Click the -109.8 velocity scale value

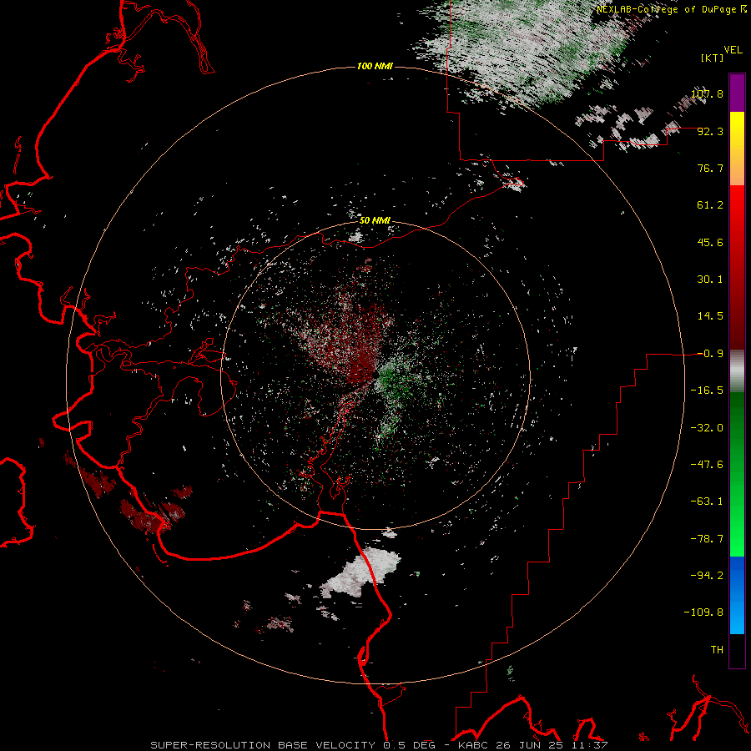[704, 612]
